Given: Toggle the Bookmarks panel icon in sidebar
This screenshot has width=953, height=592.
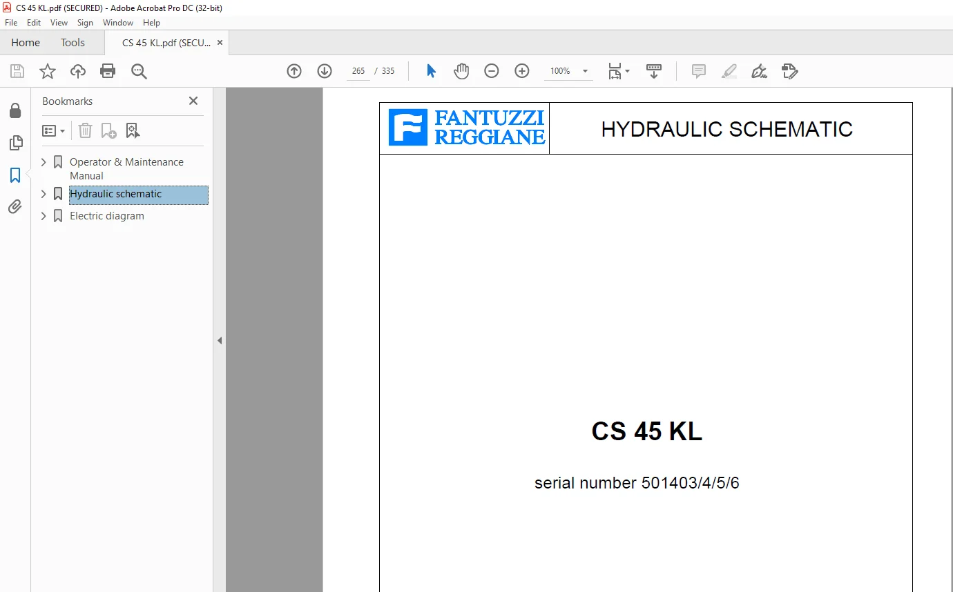Looking at the screenshot, I should click(15, 175).
